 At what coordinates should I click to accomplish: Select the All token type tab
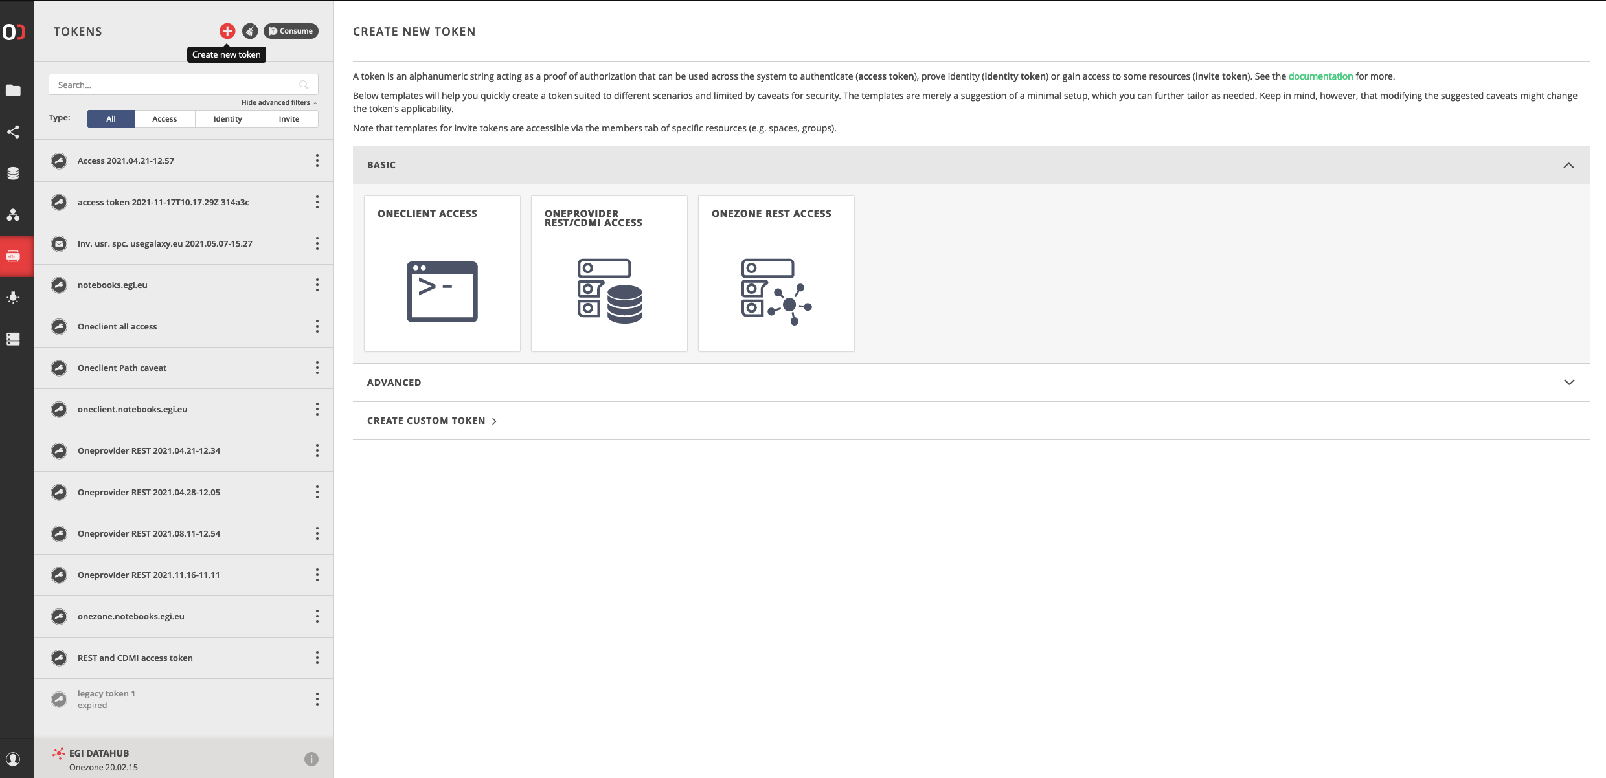tap(111, 118)
